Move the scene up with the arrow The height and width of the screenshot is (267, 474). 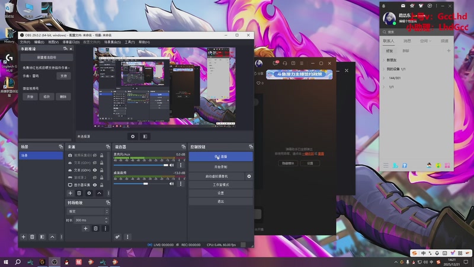pos(52,237)
